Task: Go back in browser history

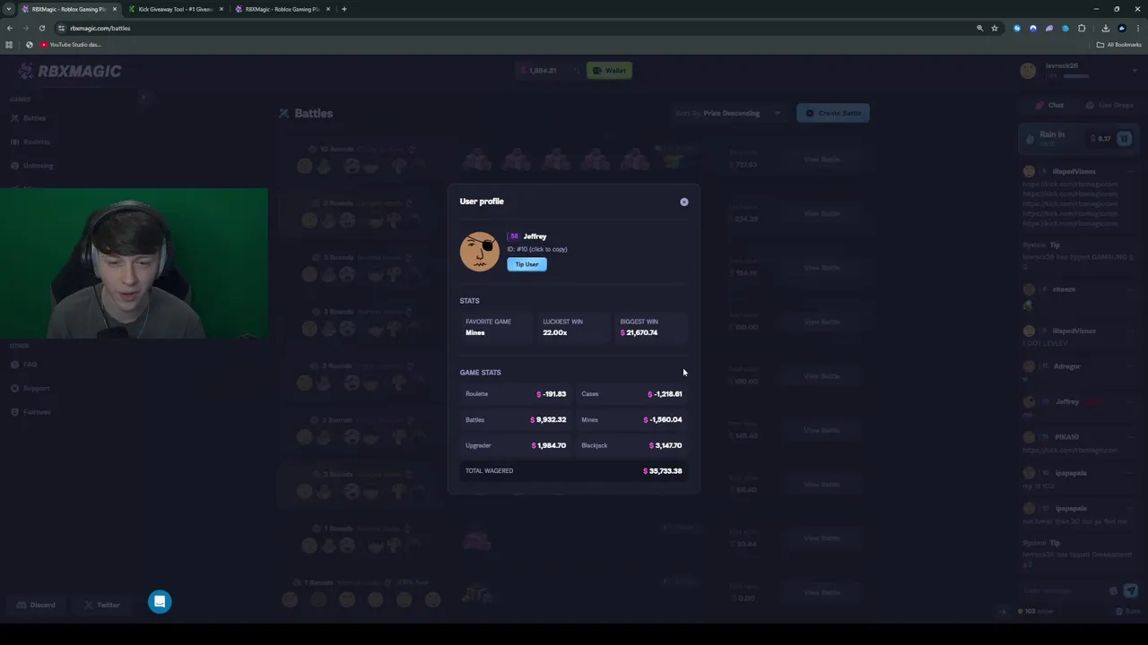Action: [x=10, y=28]
